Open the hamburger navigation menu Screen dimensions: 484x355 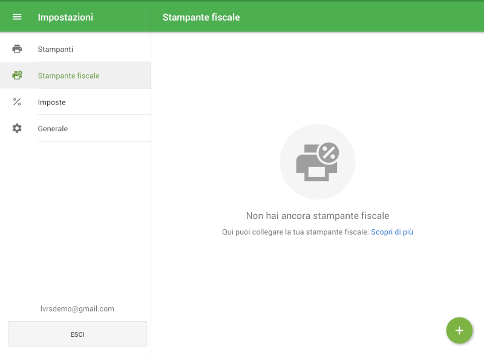(17, 17)
